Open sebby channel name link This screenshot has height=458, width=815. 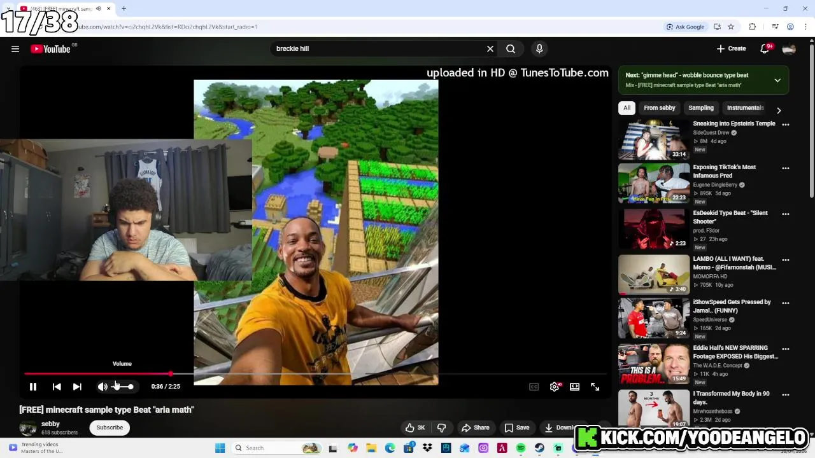(x=50, y=424)
